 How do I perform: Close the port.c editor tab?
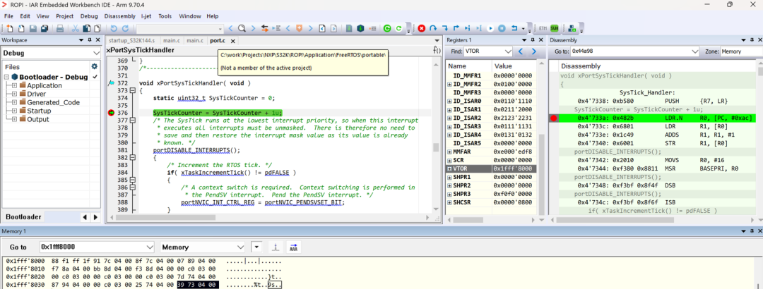[232, 41]
